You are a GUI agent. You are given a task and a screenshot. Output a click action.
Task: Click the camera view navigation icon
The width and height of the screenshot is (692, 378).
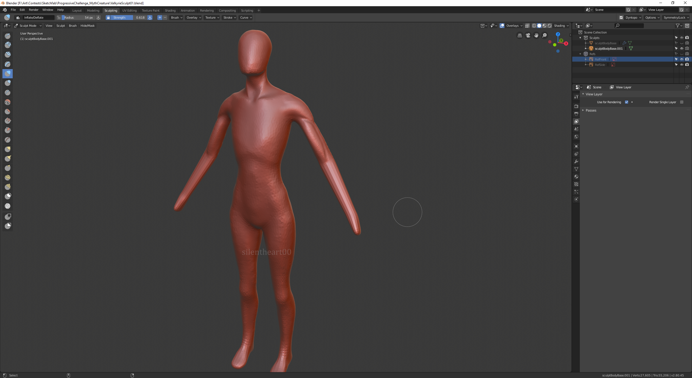click(528, 35)
